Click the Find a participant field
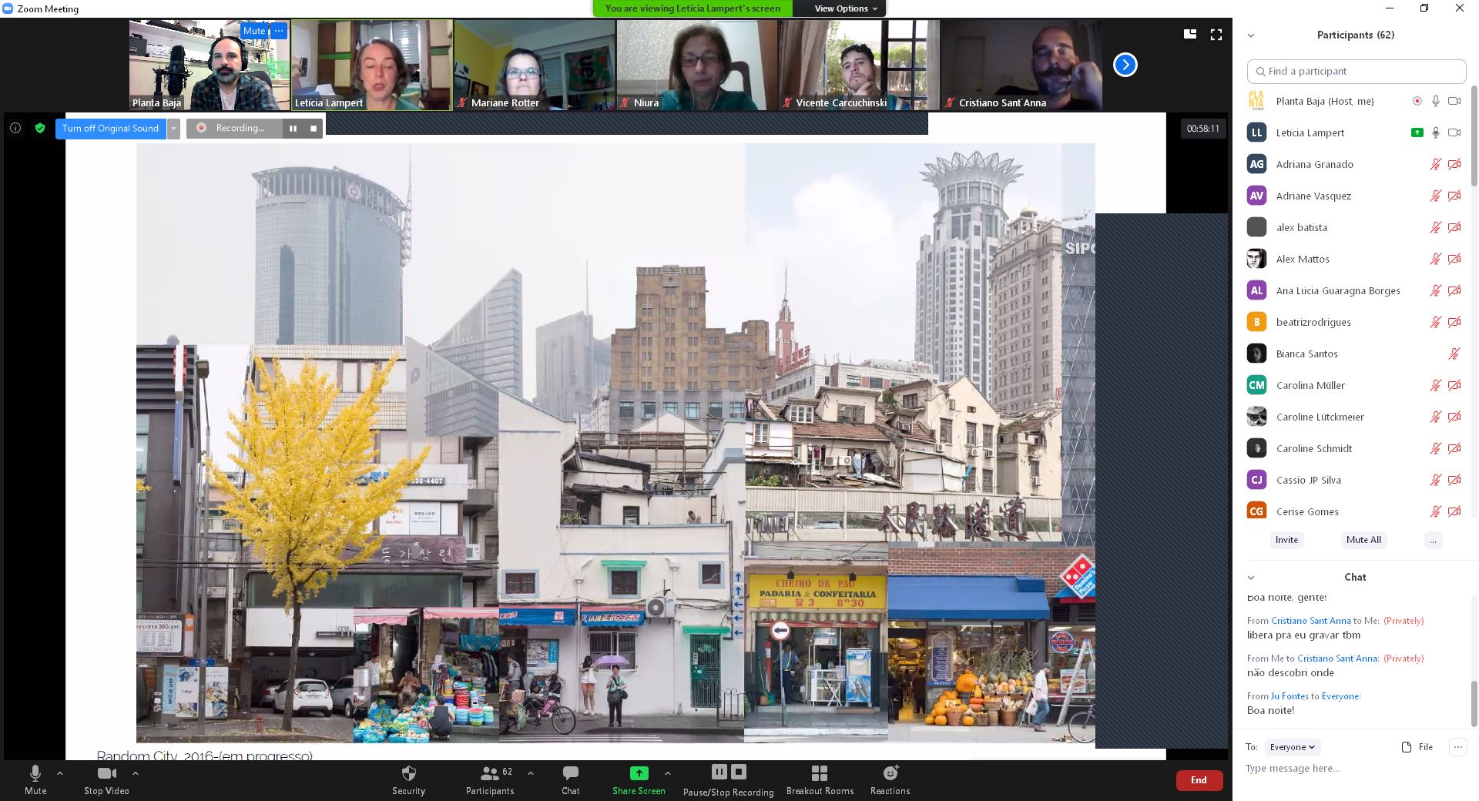The image size is (1479, 801). pyautogui.click(x=1357, y=72)
